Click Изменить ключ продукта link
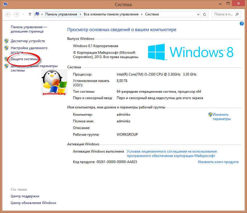 click(x=218, y=162)
